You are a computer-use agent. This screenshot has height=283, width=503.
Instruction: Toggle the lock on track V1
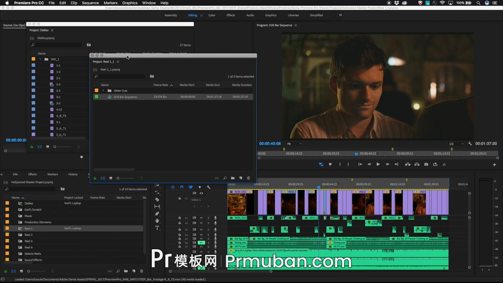tap(180, 198)
